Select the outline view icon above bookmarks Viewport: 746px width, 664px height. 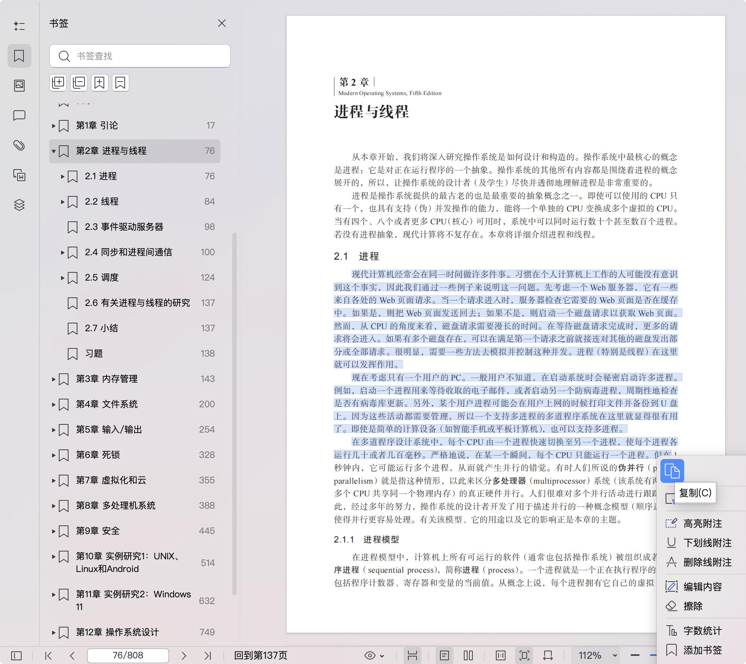[x=19, y=26]
